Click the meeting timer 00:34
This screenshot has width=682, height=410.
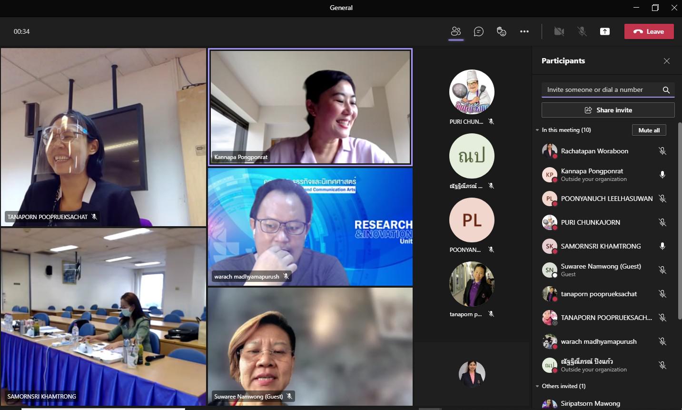[x=22, y=31]
